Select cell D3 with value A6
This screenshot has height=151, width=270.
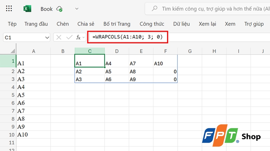pyautogui.click(x=117, y=79)
